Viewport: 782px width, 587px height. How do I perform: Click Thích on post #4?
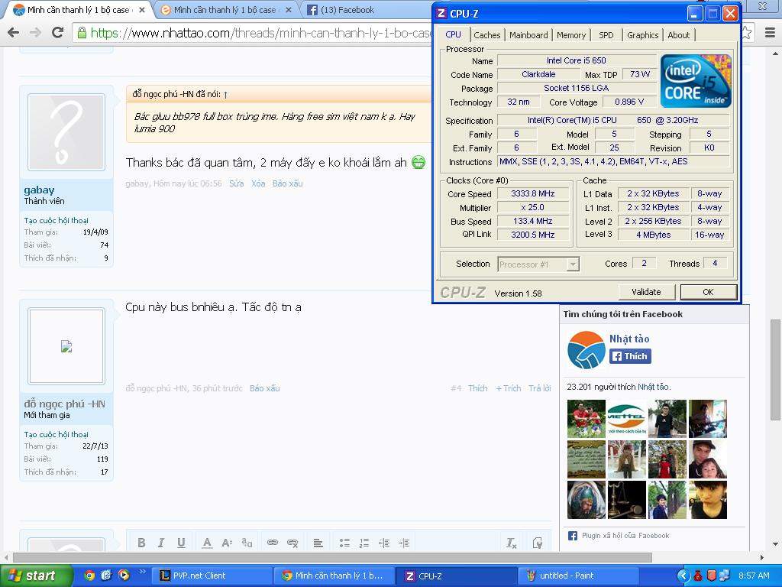click(477, 388)
